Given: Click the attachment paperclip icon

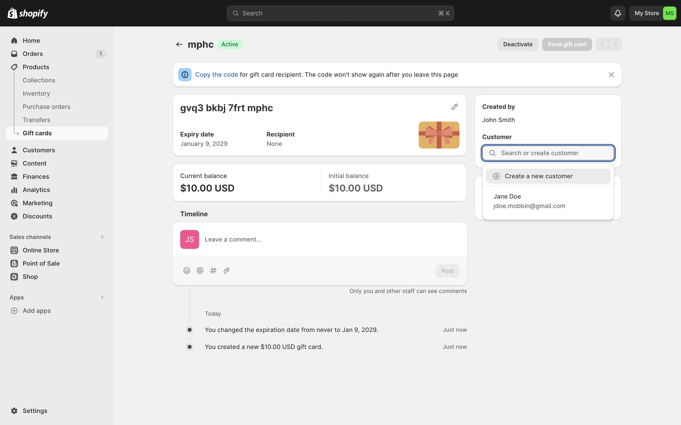Looking at the screenshot, I should tap(226, 271).
